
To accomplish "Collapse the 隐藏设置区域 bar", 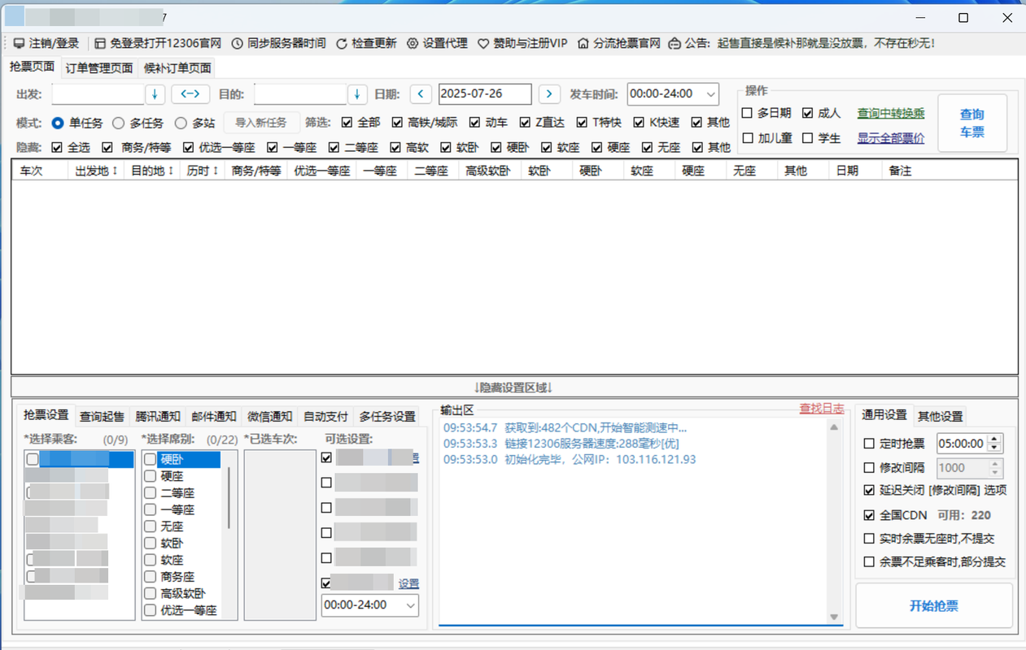I will point(514,388).
